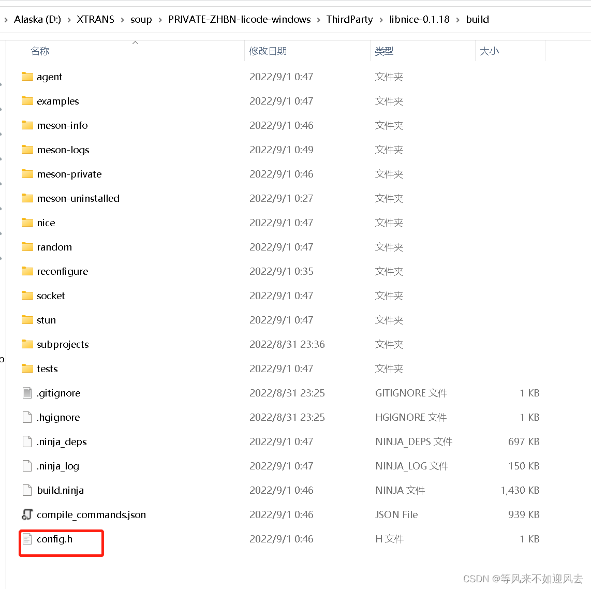Open the examples folder
The width and height of the screenshot is (591, 589).
coord(58,101)
